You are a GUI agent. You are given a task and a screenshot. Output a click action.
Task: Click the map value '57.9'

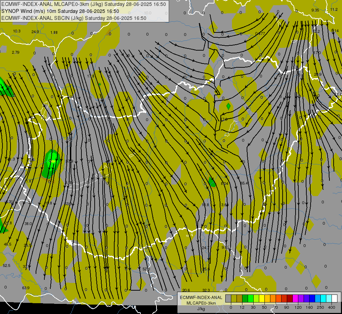tap(70, 161)
